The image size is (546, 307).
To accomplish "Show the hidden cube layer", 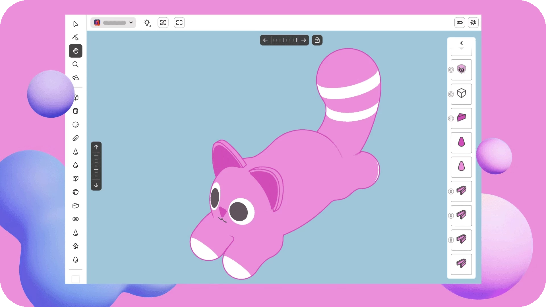I will [x=461, y=70].
